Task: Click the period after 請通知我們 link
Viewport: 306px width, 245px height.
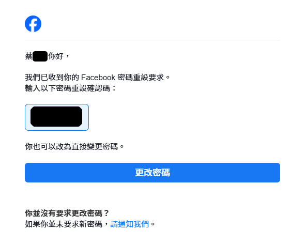Action: tap(153, 224)
